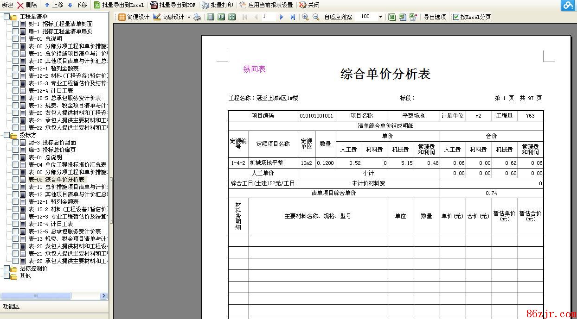
Task: Select 表-04 单位工程投标报价汇总表 in tree
Action: click(x=67, y=165)
